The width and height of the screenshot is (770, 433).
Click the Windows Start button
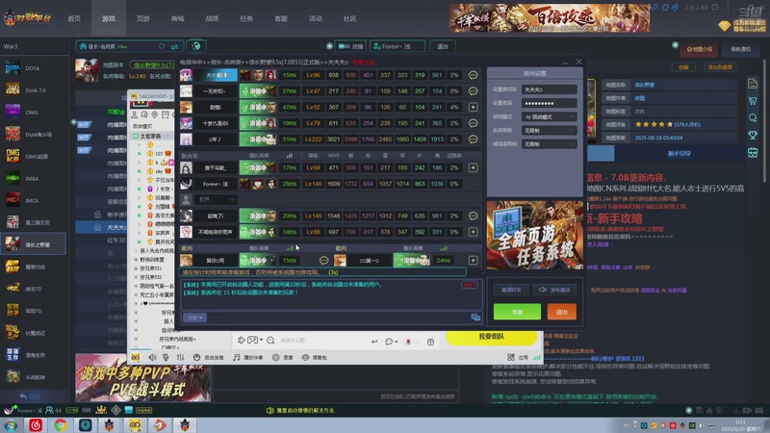[x=11, y=425]
